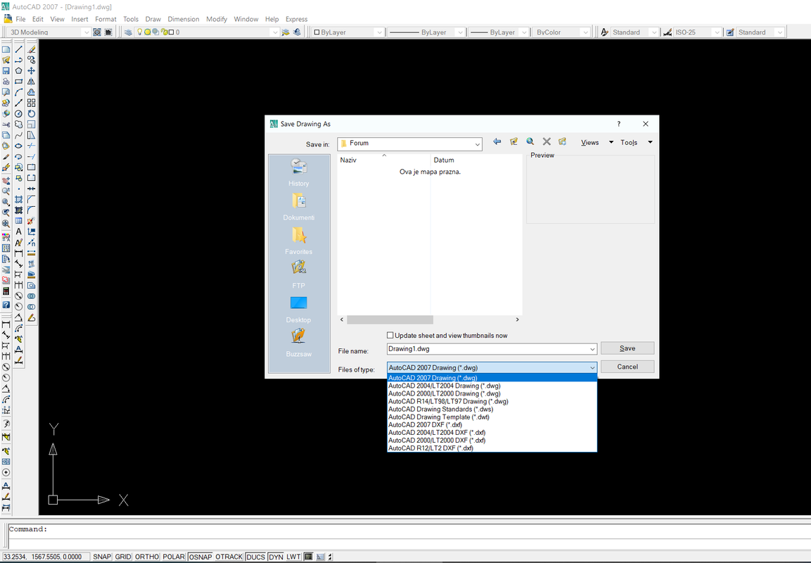Toggle POLAR tracking in status bar
The height and width of the screenshot is (563, 811).
point(174,557)
